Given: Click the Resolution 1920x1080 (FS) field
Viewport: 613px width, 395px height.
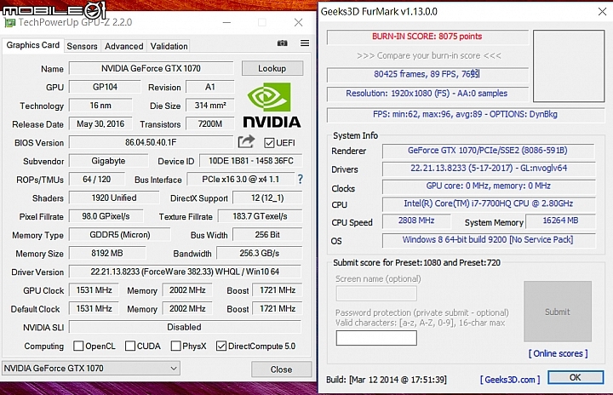Looking at the screenshot, I should pos(427,94).
